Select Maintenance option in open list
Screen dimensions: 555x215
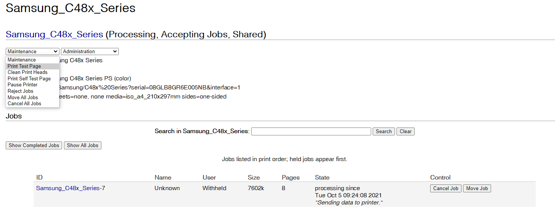pos(33,60)
